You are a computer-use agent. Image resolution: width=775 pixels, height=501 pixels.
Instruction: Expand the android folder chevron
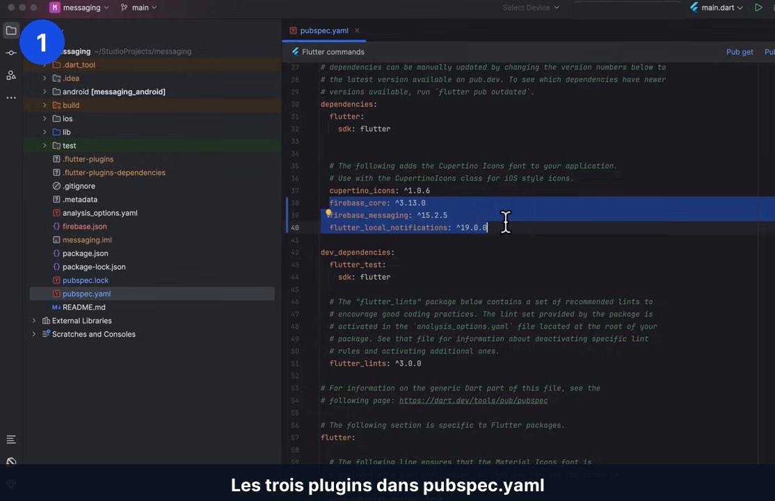[45, 91]
